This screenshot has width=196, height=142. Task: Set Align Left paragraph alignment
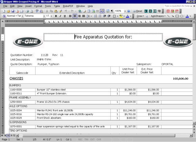[x=70, y=16]
